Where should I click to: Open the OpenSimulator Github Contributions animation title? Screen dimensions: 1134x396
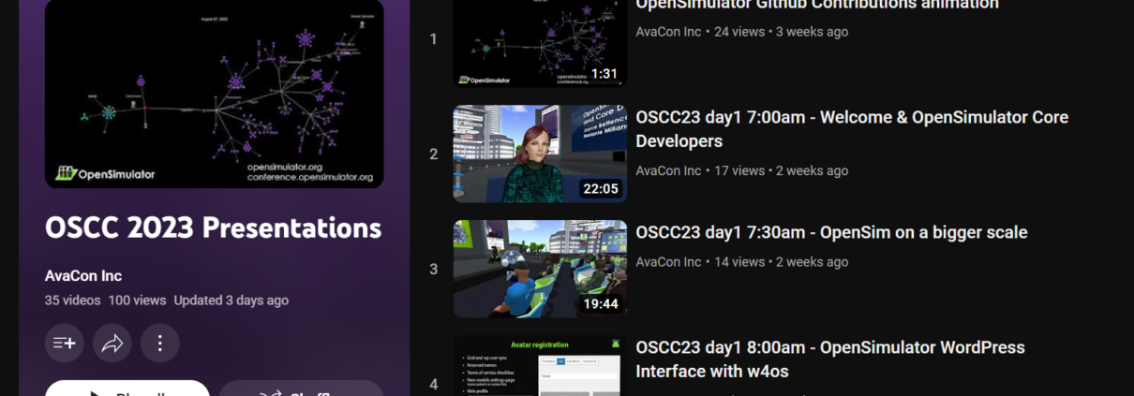pyautogui.click(x=817, y=5)
